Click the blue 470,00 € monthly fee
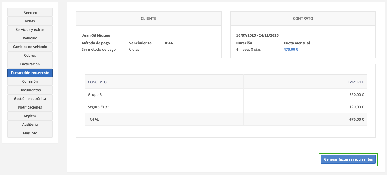Image resolution: width=387 pixels, height=175 pixels. [291, 50]
